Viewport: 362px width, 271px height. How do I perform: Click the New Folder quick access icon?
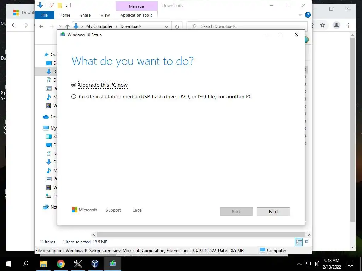60,5
